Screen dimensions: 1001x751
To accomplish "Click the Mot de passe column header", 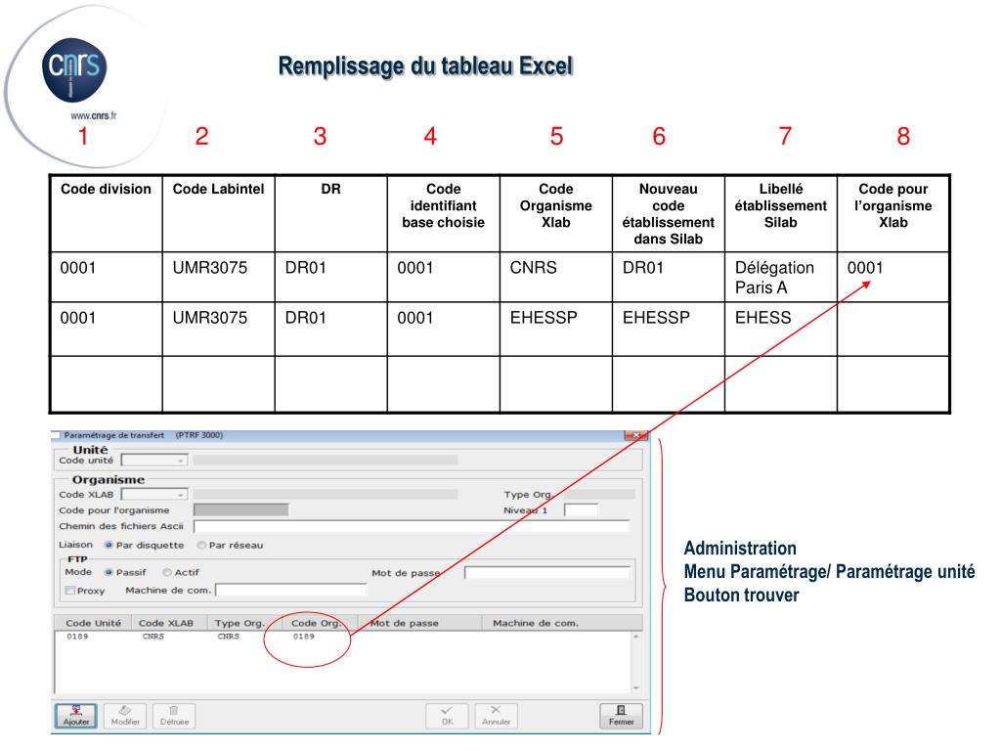I will pyautogui.click(x=404, y=623).
